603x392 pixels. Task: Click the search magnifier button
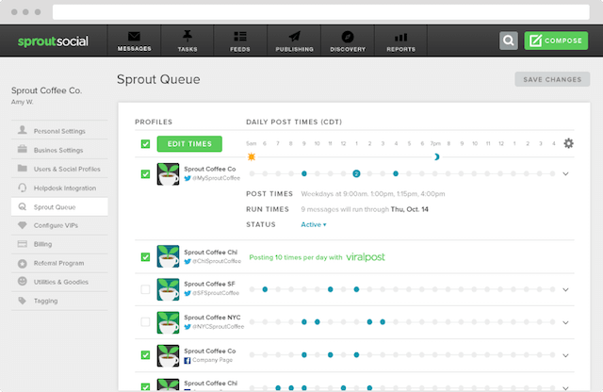click(x=509, y=41)
